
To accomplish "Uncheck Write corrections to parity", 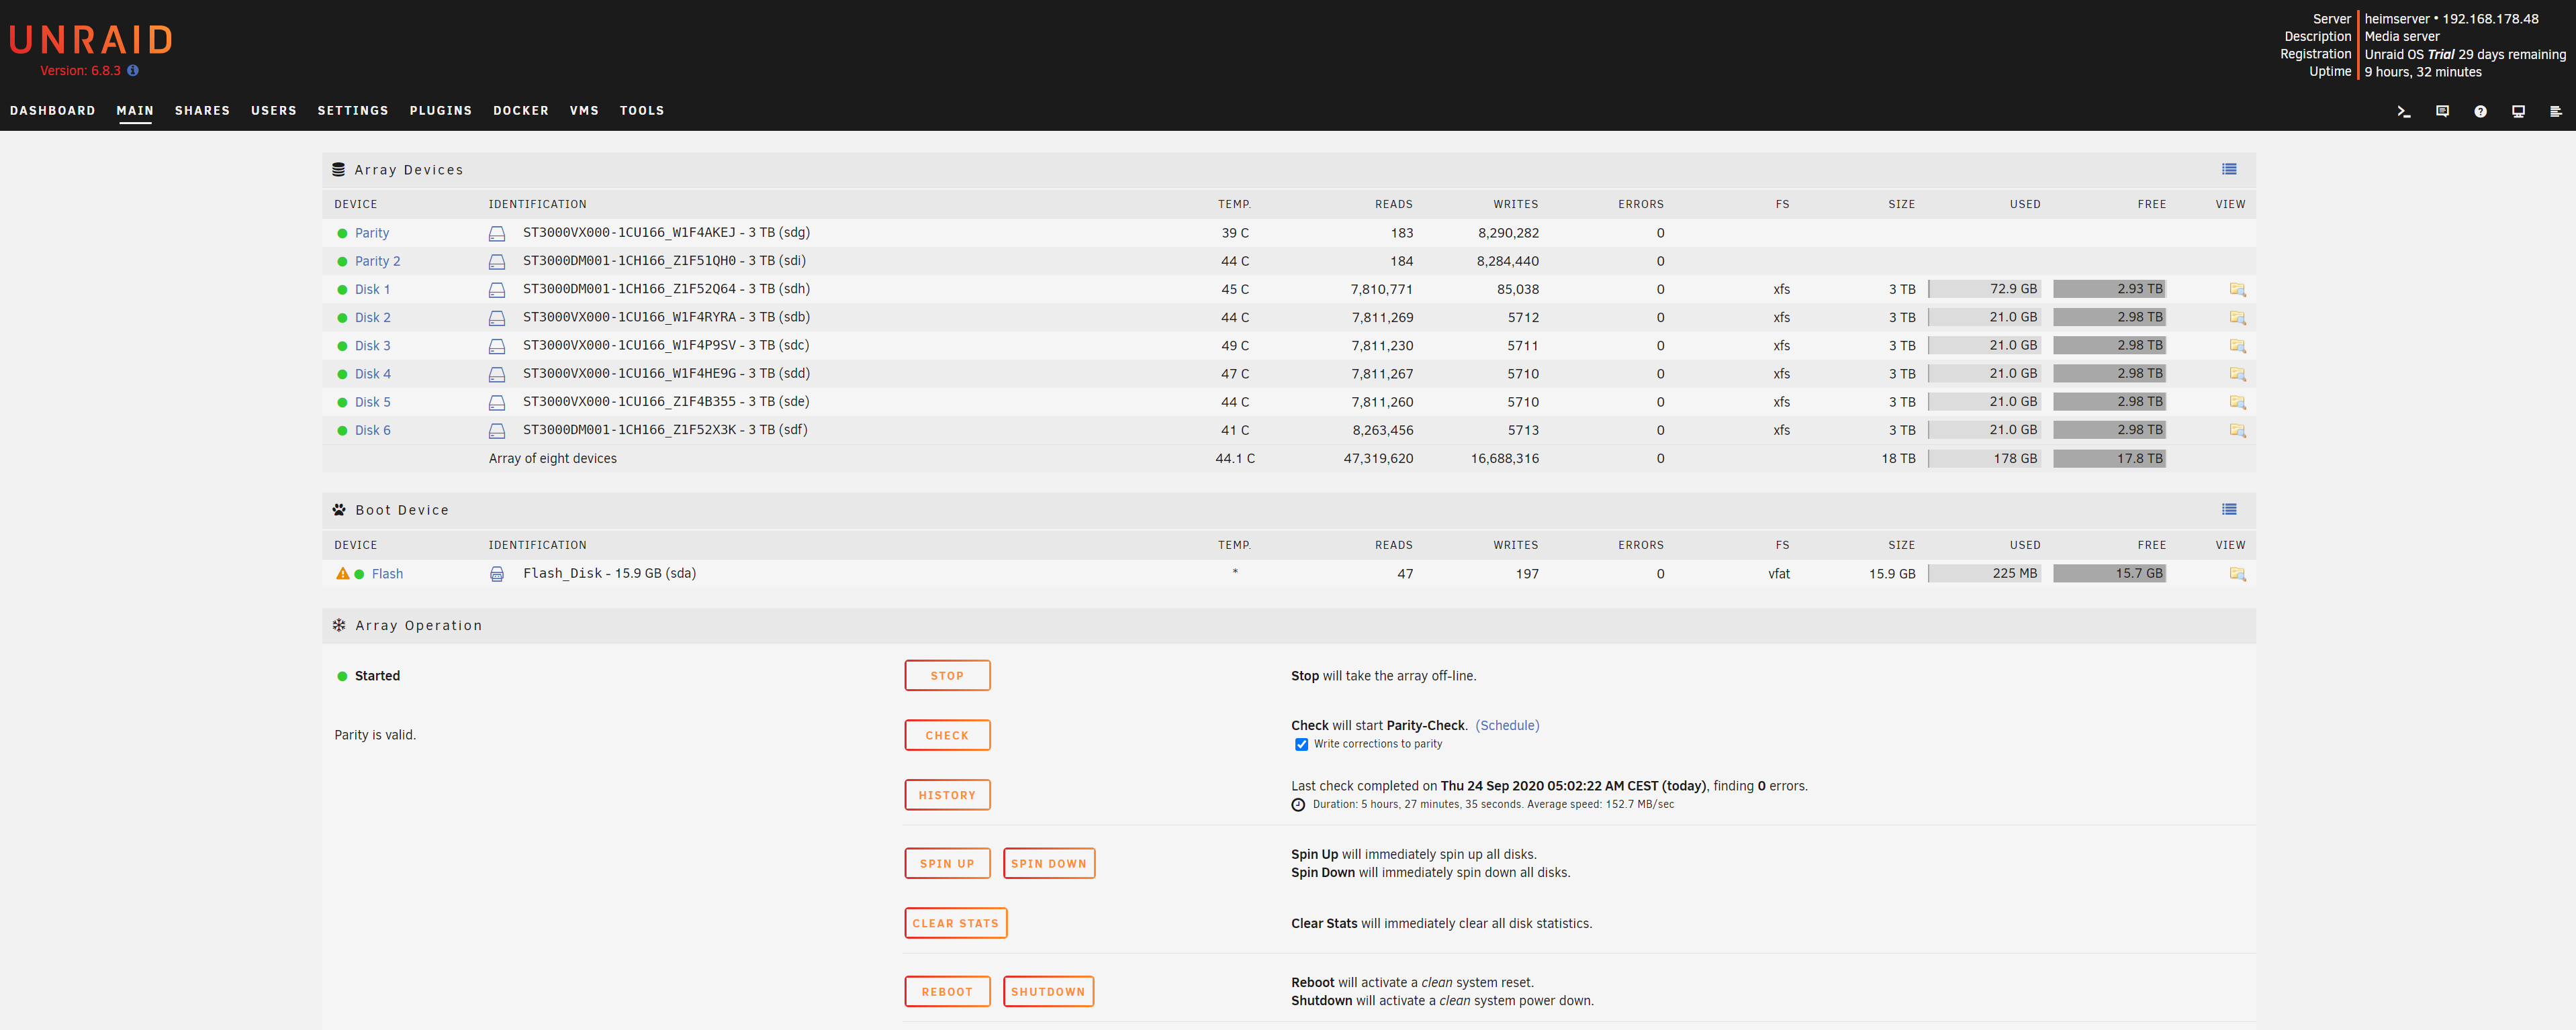I will 1301,744.
